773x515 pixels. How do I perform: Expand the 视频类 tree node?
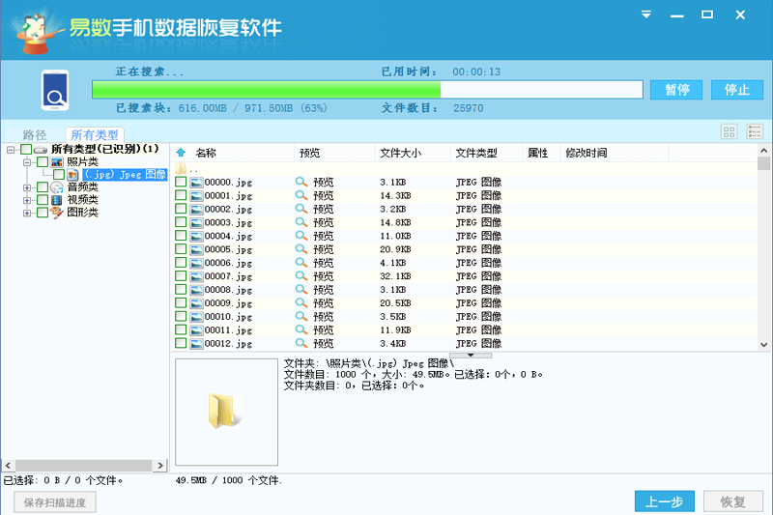tap(28, 200)
